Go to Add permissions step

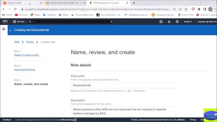point(25,70)
